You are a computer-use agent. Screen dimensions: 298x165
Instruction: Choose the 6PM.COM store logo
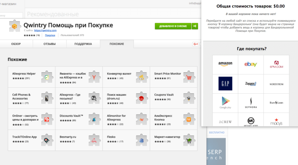[x=276, y=65]
